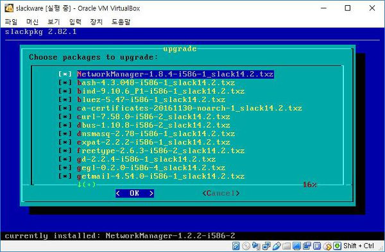
Task: Toggle the dbus-1.10.8 package checkbox
Action: pos(65,125)
